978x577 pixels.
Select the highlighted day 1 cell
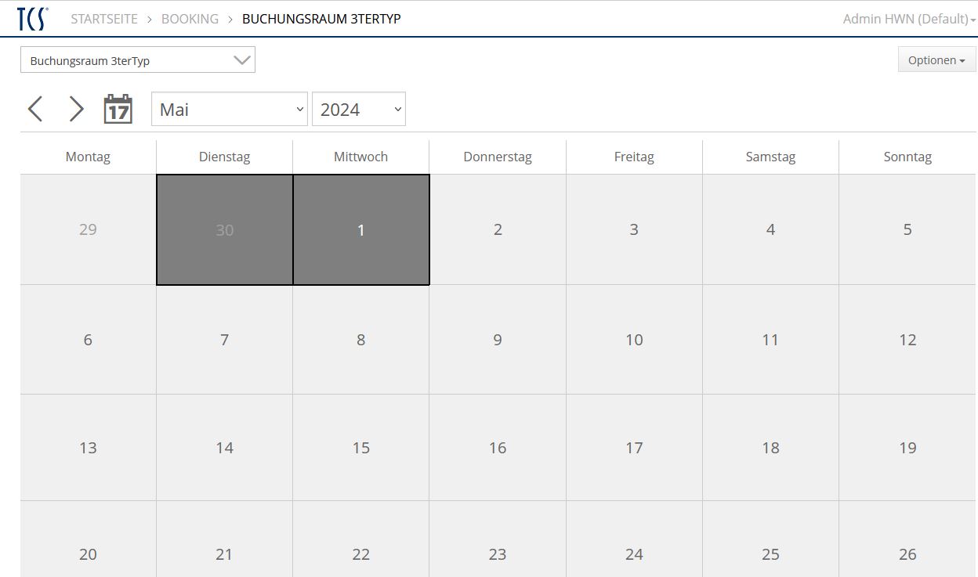click(361, 230)
